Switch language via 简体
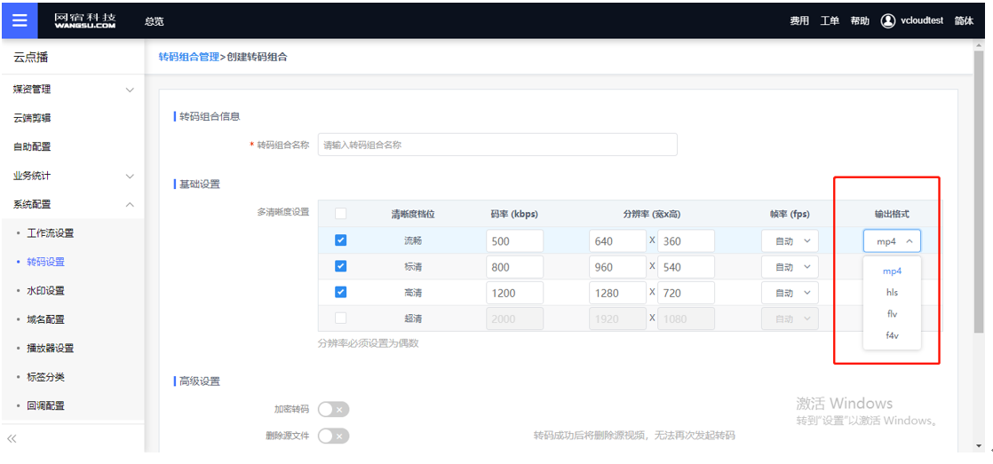This screenshot has width=993, height=464. [964, 21]
